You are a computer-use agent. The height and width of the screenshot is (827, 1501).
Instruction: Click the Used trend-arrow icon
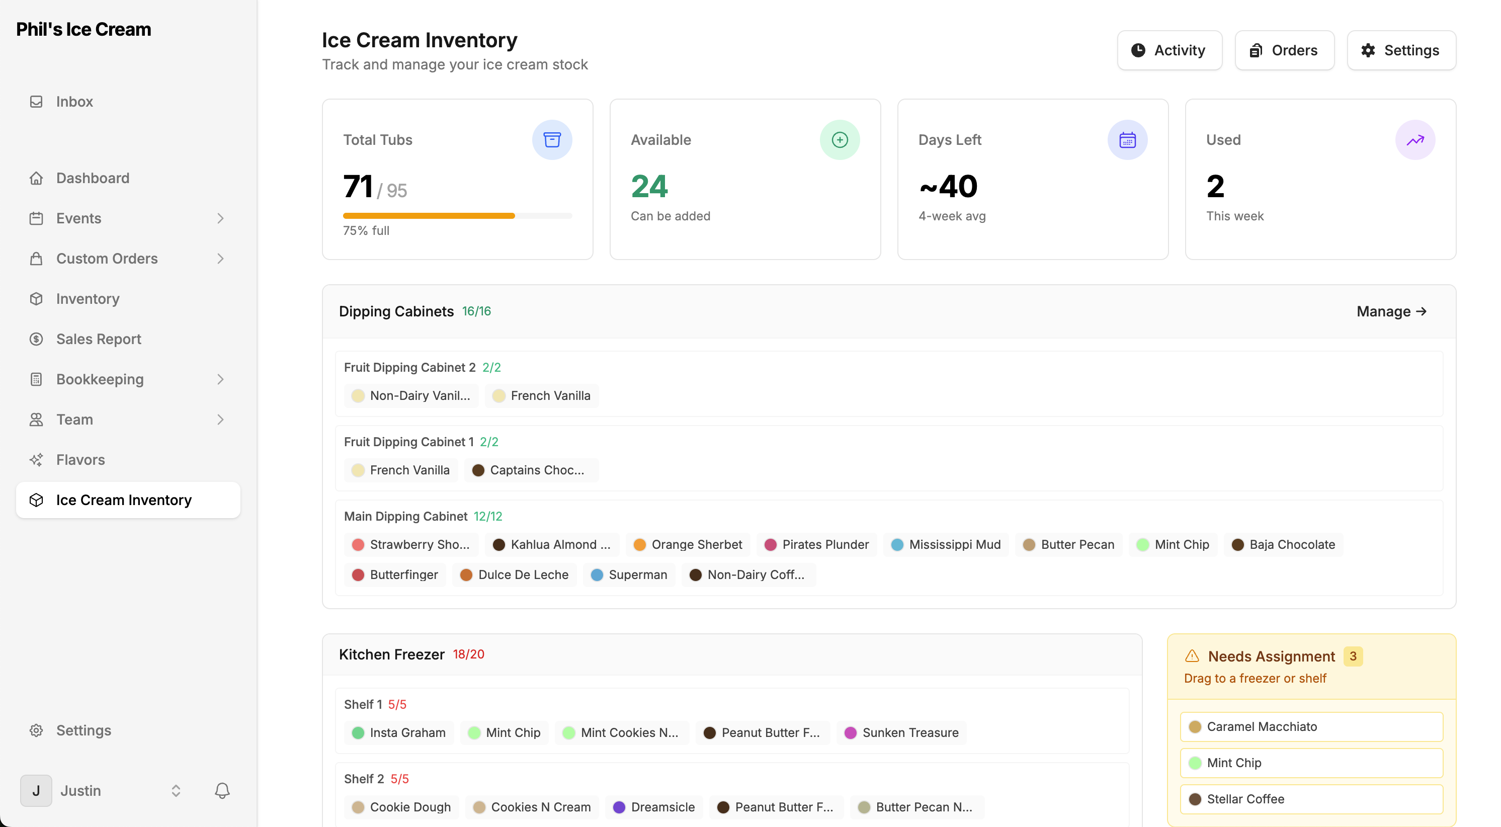coord(1415,140)
